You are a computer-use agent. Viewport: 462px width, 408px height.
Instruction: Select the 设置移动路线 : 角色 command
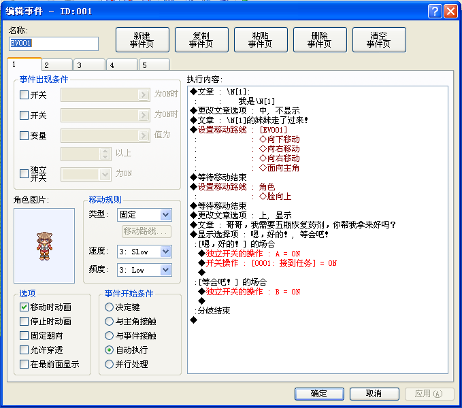pos(233,187)
